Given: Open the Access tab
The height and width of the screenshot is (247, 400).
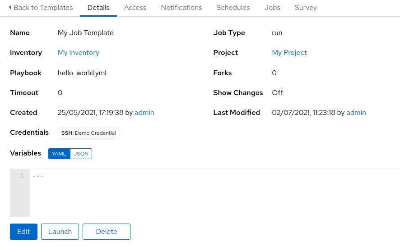Looking at the screenshot, I should [135, 8].
